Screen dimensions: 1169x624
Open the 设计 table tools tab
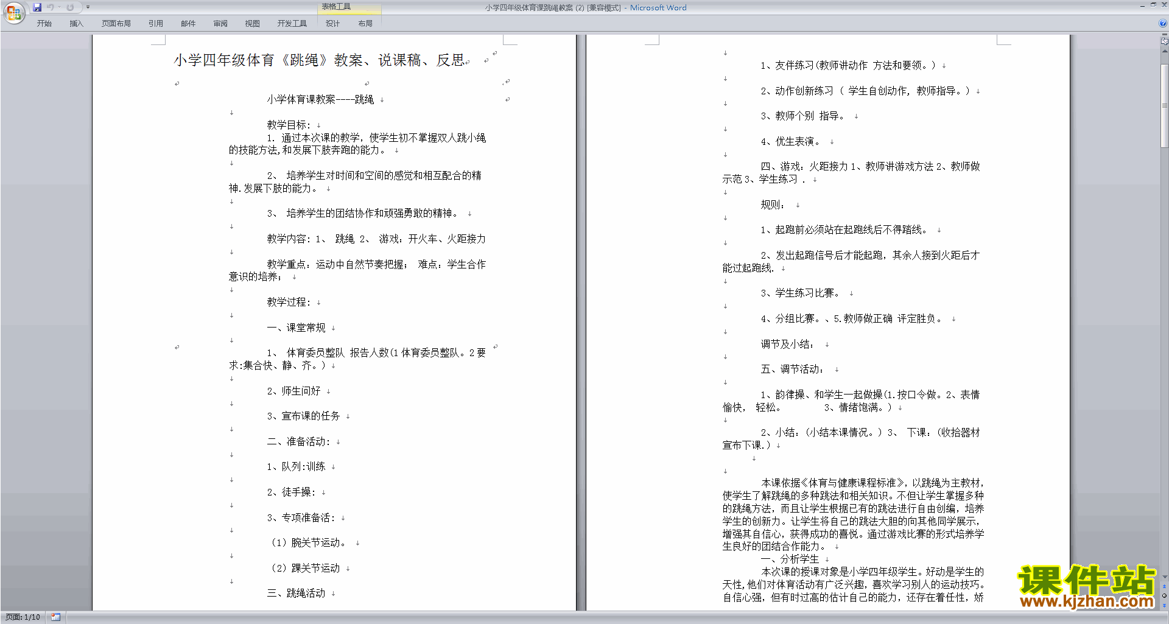point(332,23)
